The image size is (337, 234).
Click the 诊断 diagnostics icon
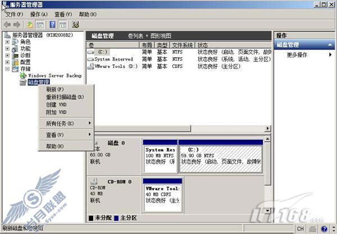tap(15, 56)
